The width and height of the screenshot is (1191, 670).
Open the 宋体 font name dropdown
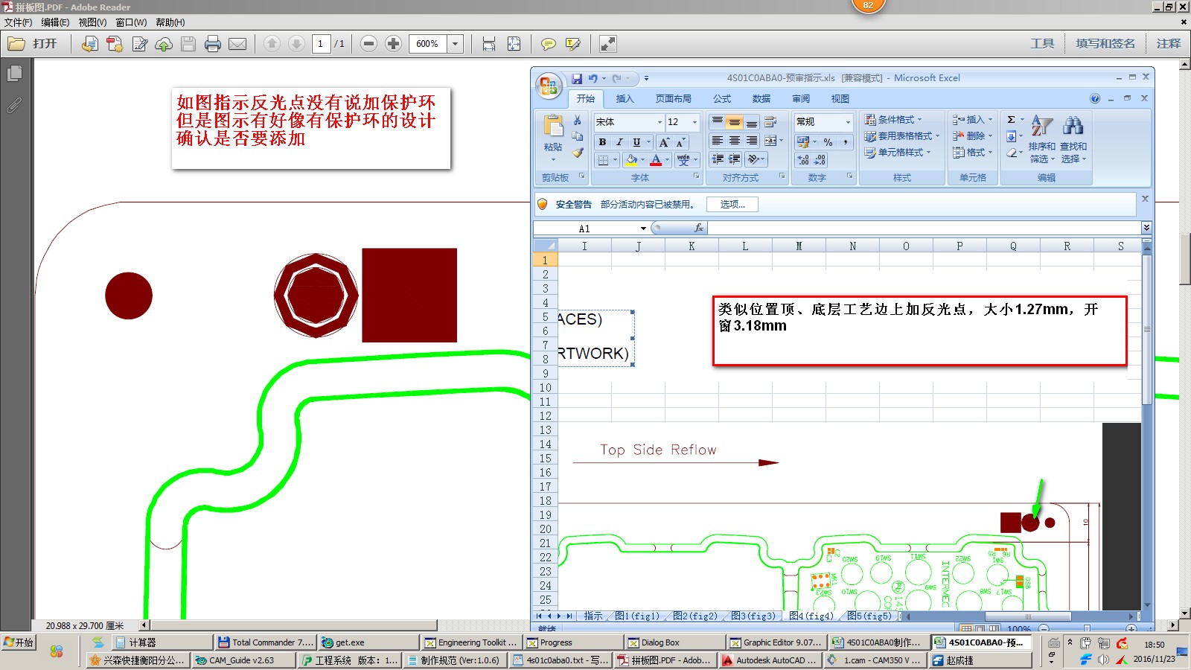click(x=660, y=122)
